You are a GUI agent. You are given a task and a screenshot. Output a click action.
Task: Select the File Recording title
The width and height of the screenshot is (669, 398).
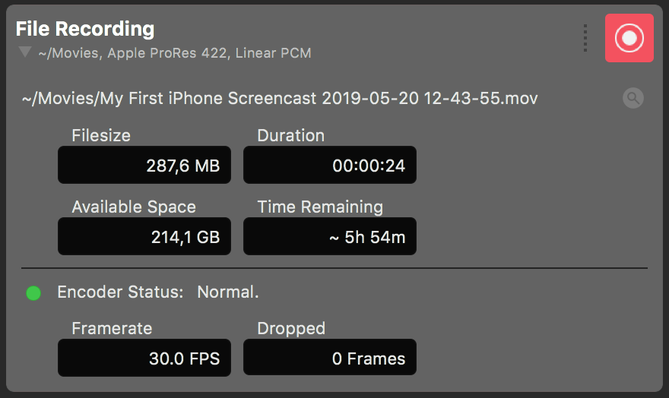pyautogui.click(x=85, y=29)
